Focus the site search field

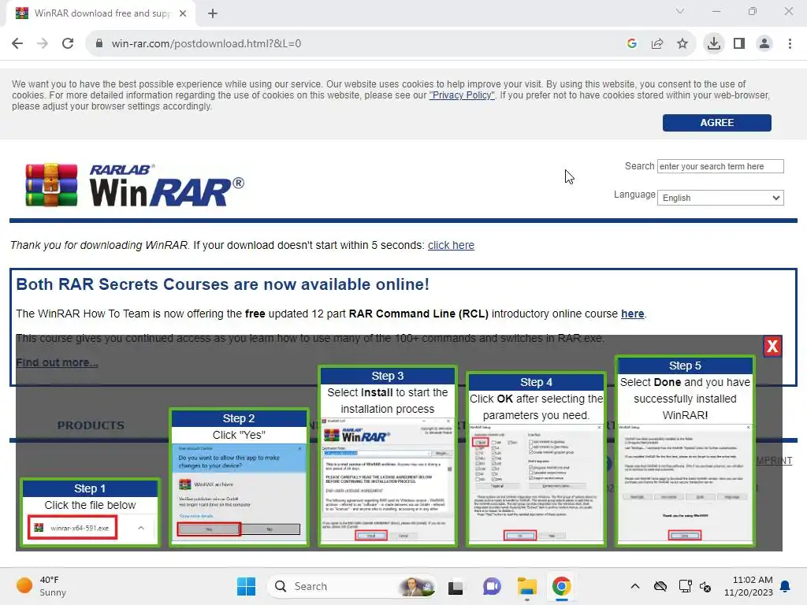(720, 166)
